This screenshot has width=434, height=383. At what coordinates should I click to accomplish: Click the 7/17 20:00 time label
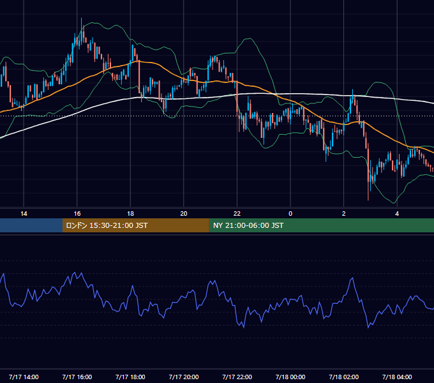pos(184,377)
